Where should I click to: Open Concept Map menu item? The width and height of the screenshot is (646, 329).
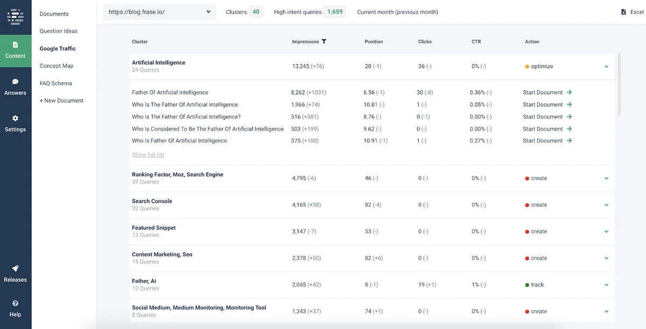pos(57,66)
